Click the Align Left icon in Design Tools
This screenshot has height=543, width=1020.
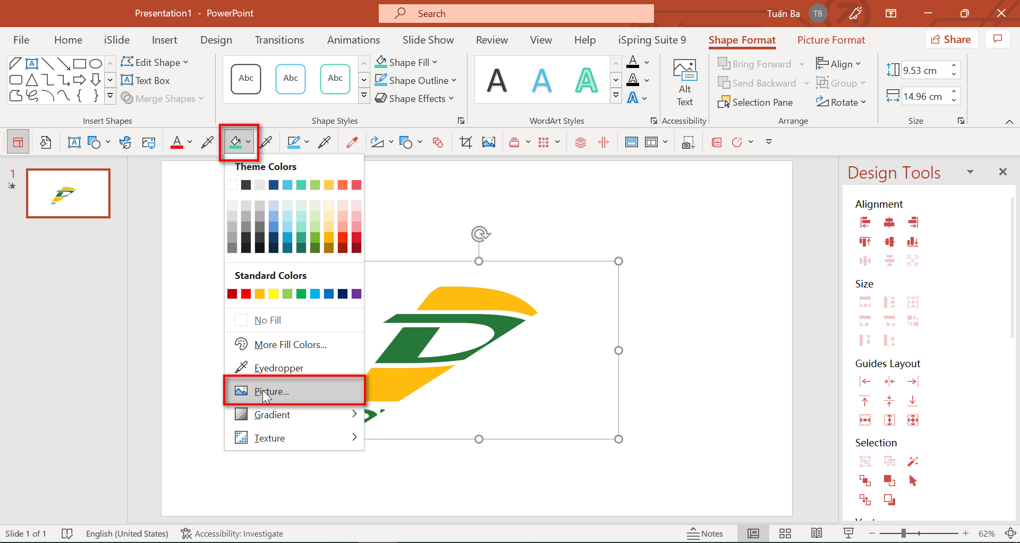[865, 222]
